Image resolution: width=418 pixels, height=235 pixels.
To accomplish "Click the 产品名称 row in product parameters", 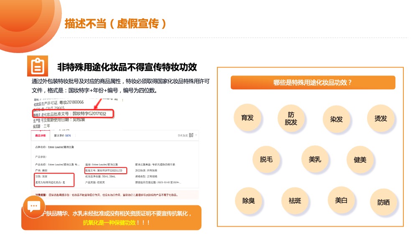I will [57, 164].
